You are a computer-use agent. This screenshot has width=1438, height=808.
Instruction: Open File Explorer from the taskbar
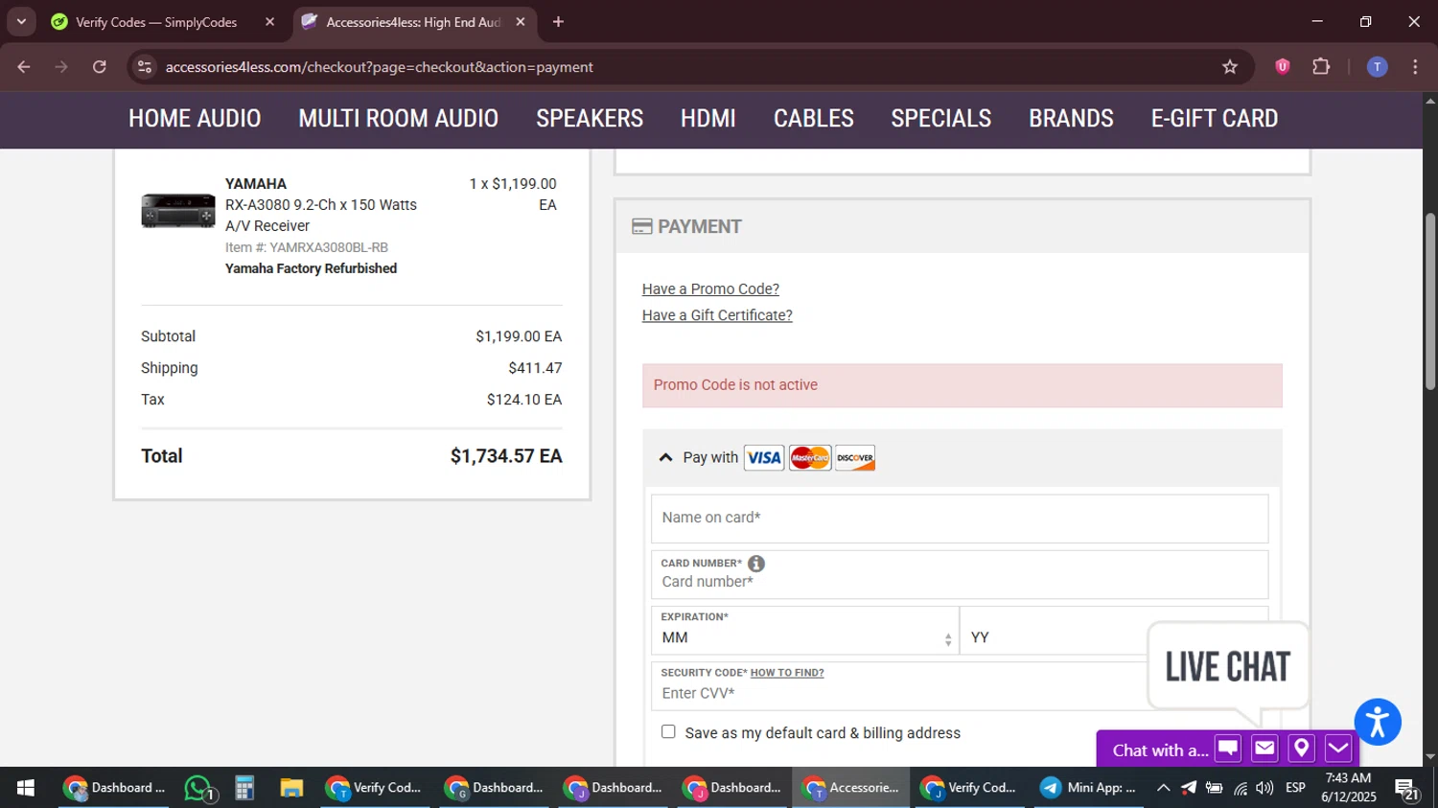tap(291, 788)
